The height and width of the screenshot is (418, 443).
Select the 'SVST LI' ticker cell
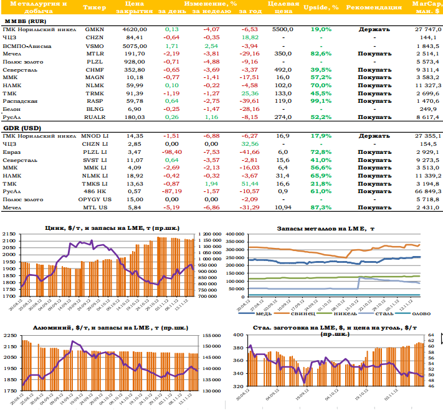pyautogui.click(x=95, y=160)
